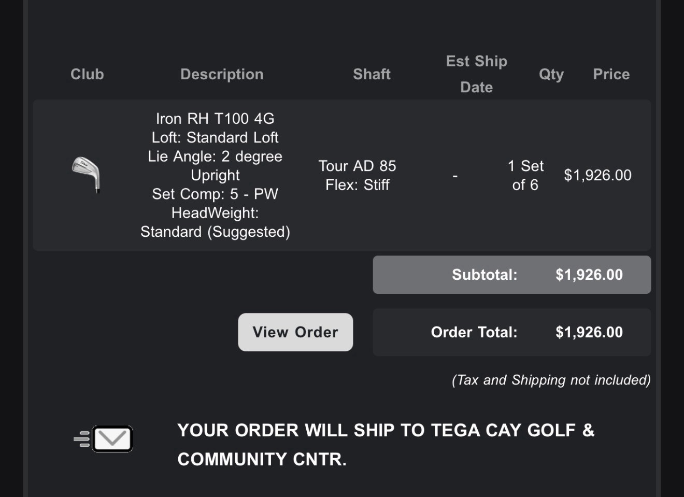Screen dimensions: 684x497
Task: Select the Club column header
Action: coord(87,74)
